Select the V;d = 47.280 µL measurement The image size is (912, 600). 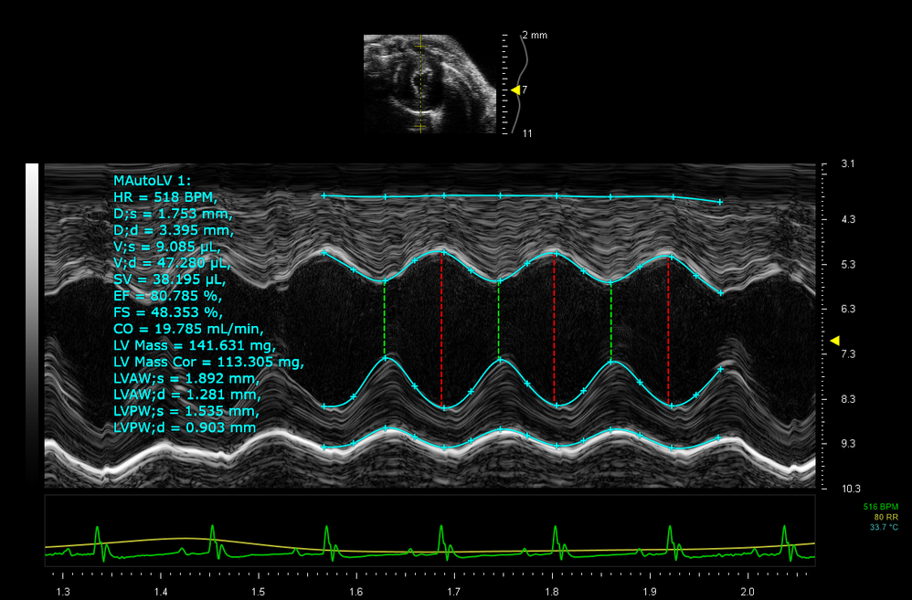(172, 263)
